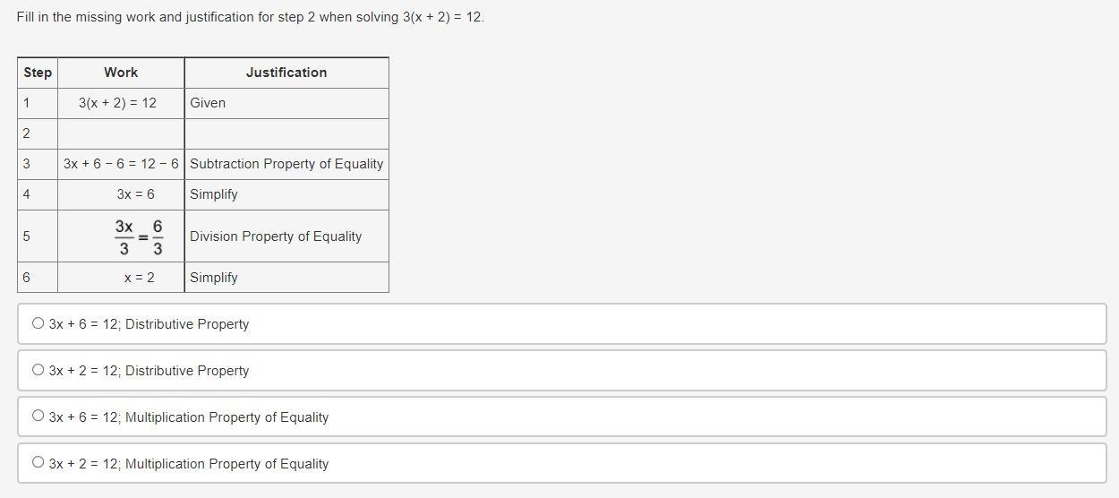Choose 3x + 2 = 12; Multiplication Property of Equality radio
The image size is (1119, 498).
click(x=38, y=463)
